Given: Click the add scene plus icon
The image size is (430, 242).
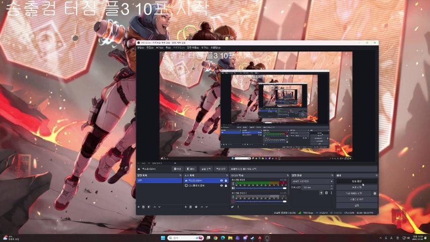Looking at the screenshot, I should pos(139,207).
